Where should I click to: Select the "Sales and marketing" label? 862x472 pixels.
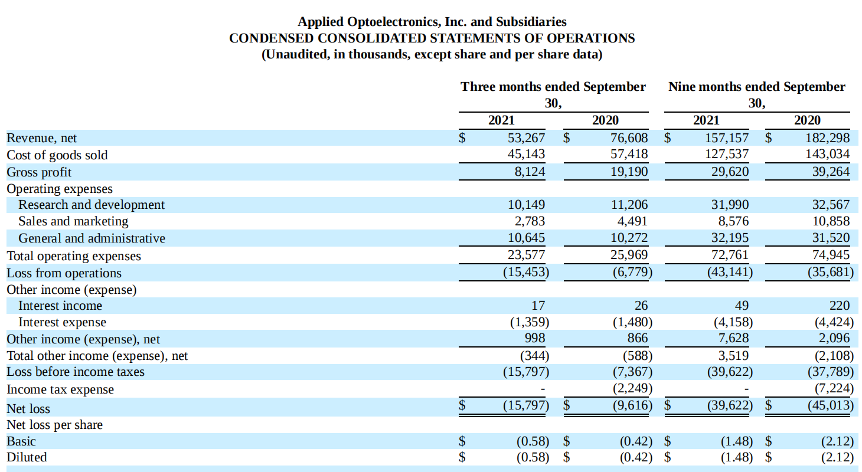(x=73, y=221)
